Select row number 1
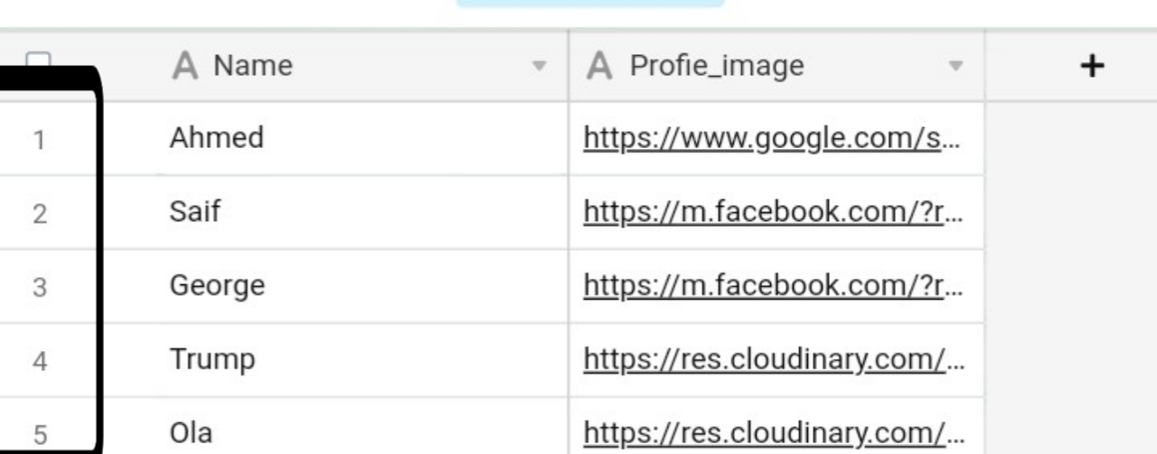This screenshot has width=1157, height=454. tap(40, 141)
